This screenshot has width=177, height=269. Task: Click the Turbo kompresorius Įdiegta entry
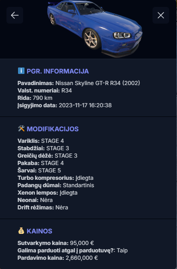pos(55,178)
